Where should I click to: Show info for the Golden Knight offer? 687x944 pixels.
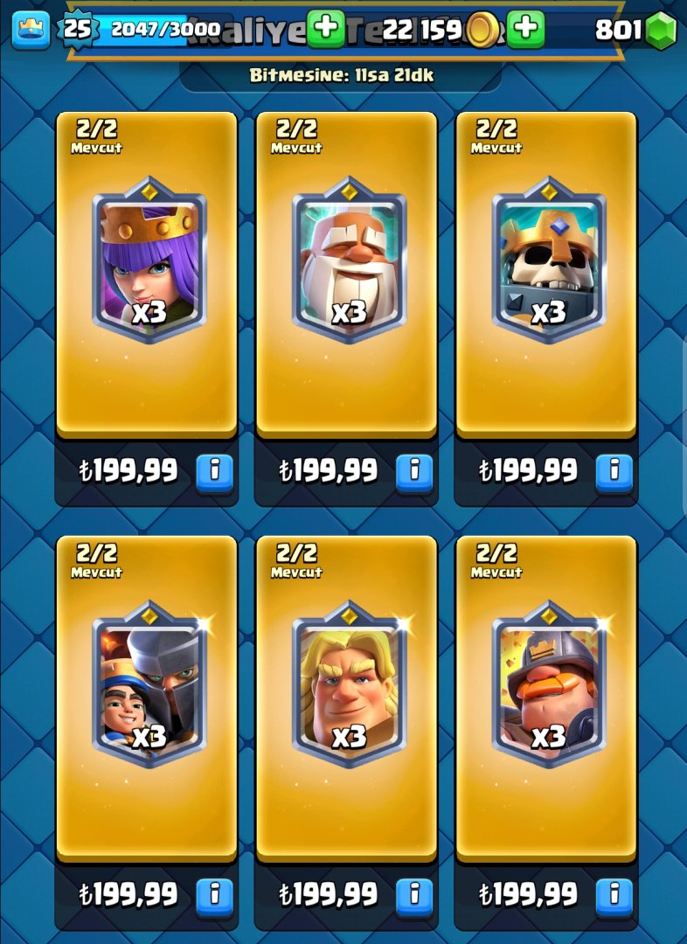414,895
